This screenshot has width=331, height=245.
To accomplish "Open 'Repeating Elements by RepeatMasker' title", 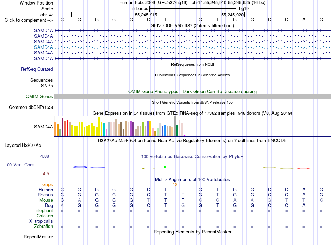I will 192,232.
